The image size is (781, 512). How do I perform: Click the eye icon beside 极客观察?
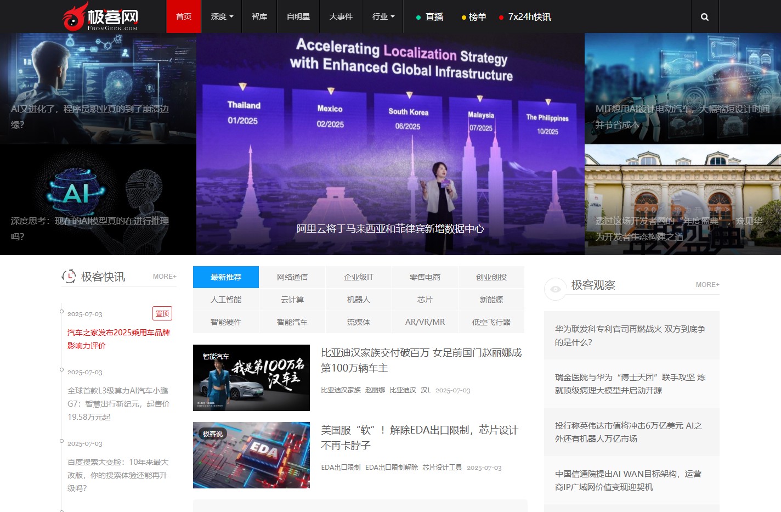point(555,289)
